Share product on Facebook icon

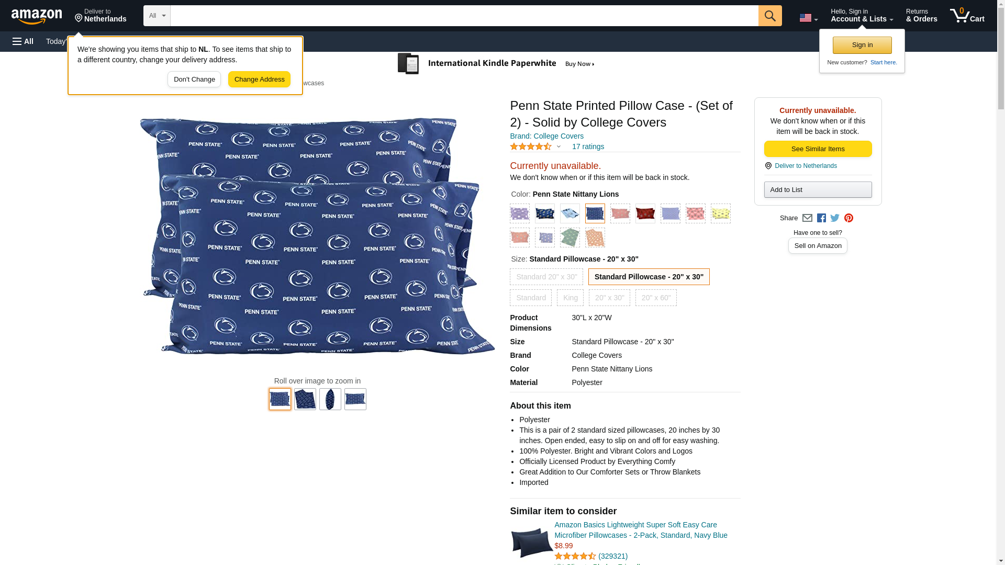[821, 218]
